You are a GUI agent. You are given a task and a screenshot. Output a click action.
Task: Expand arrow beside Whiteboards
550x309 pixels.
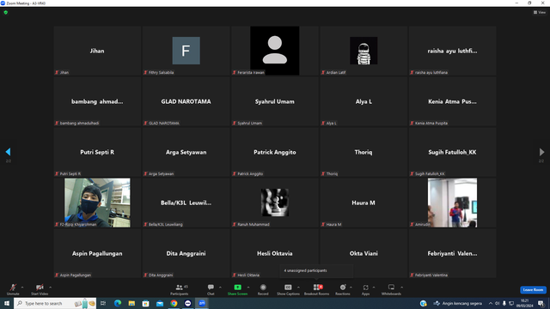point(401,288)
